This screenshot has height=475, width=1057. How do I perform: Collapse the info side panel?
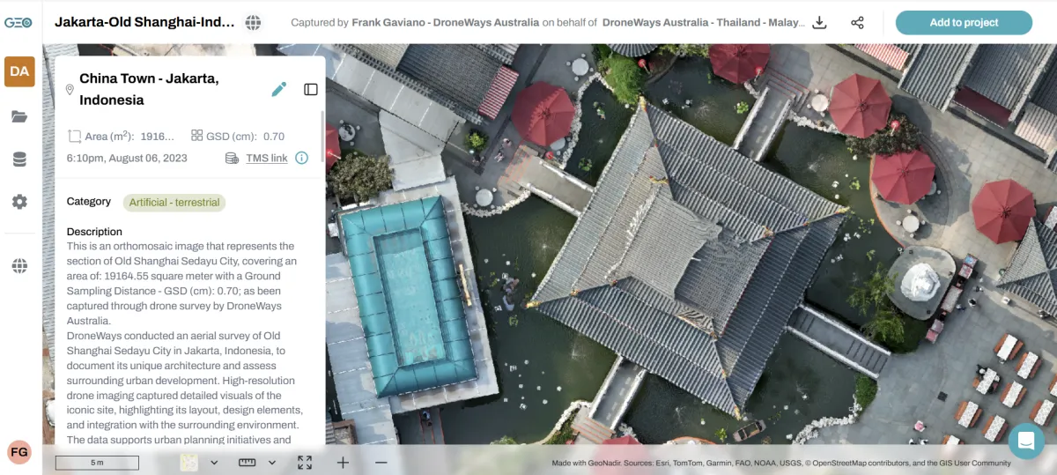(x=311, y=89)
